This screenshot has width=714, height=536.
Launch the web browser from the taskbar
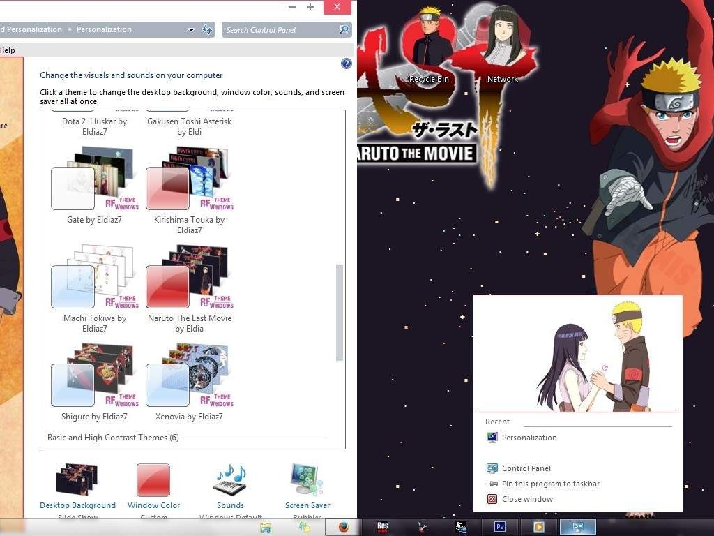(x=341, y=526)
